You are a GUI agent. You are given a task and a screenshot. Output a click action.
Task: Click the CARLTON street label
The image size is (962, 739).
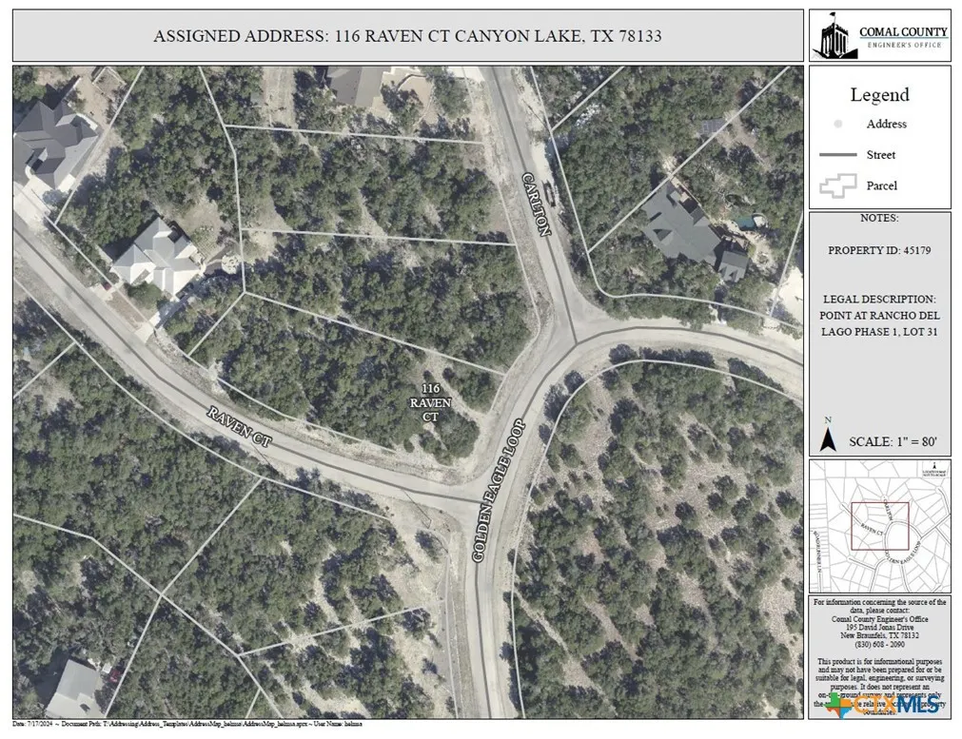coord(537,204)
